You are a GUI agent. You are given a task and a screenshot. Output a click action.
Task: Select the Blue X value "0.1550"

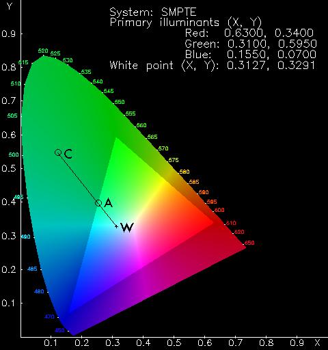[248, 55]
